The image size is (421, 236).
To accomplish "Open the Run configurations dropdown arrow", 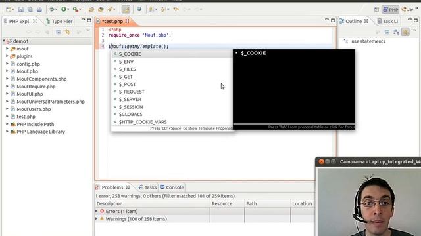I will click(68, 10).
